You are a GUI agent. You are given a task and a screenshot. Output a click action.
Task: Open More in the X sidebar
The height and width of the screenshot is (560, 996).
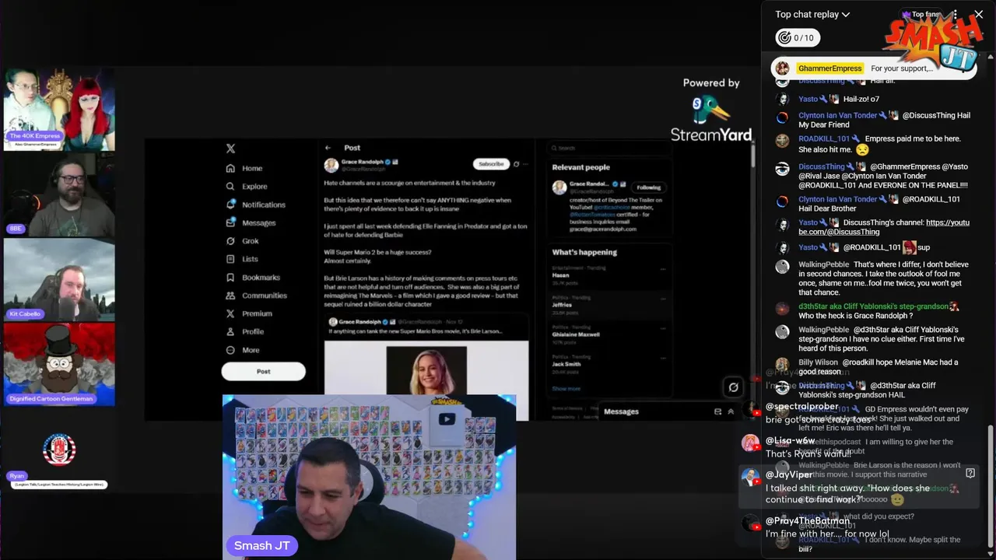tap(243, 350)
